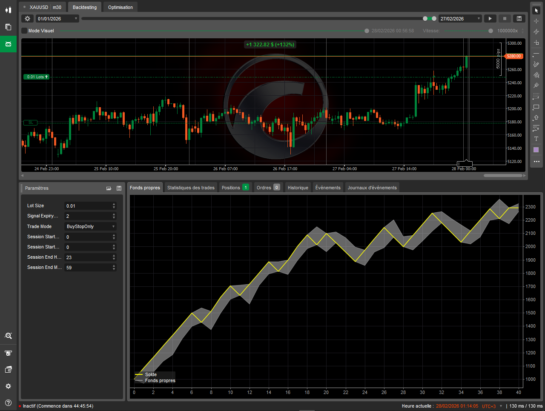View the Positions tab with one open position
This screenshot has height=411, width=545.
[x=232, y=187]
